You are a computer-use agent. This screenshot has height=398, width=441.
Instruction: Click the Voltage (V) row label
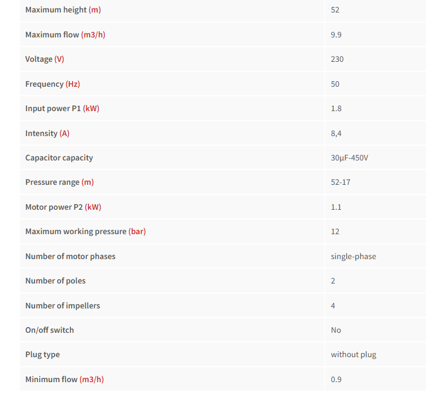click(45, 60)
